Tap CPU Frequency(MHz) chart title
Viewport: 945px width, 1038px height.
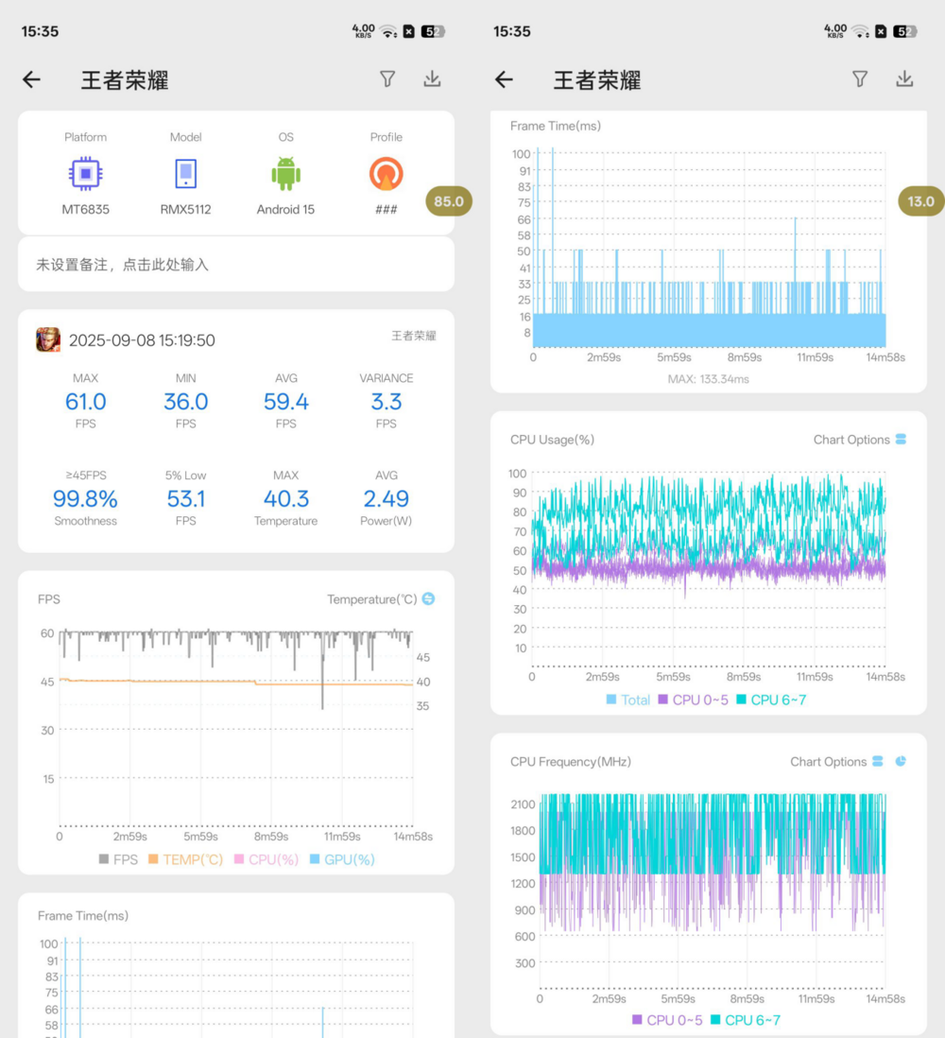[571, 761]
